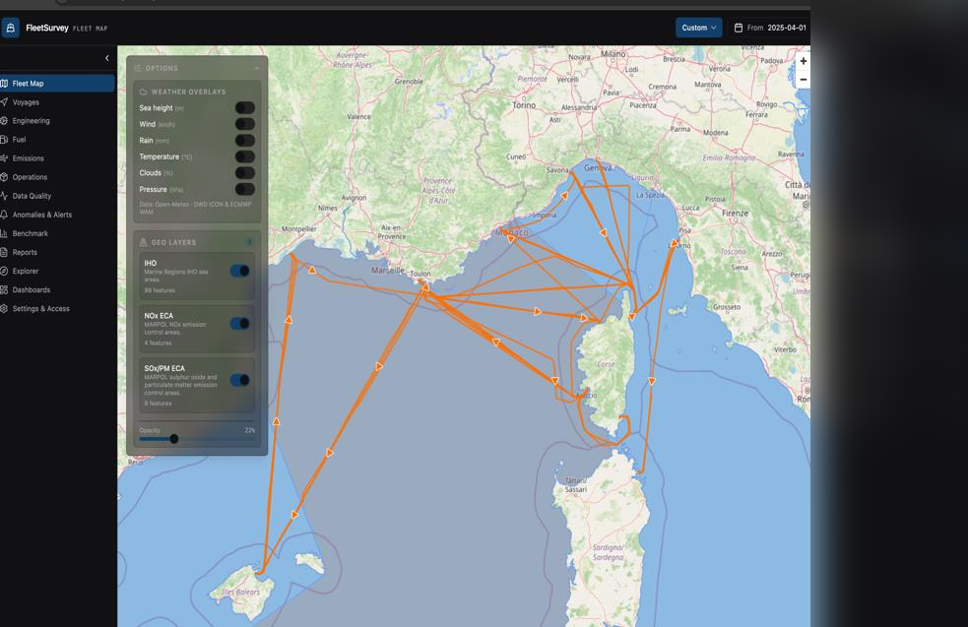Click the Benchmark bar chart icon

[x=4, y=233]
